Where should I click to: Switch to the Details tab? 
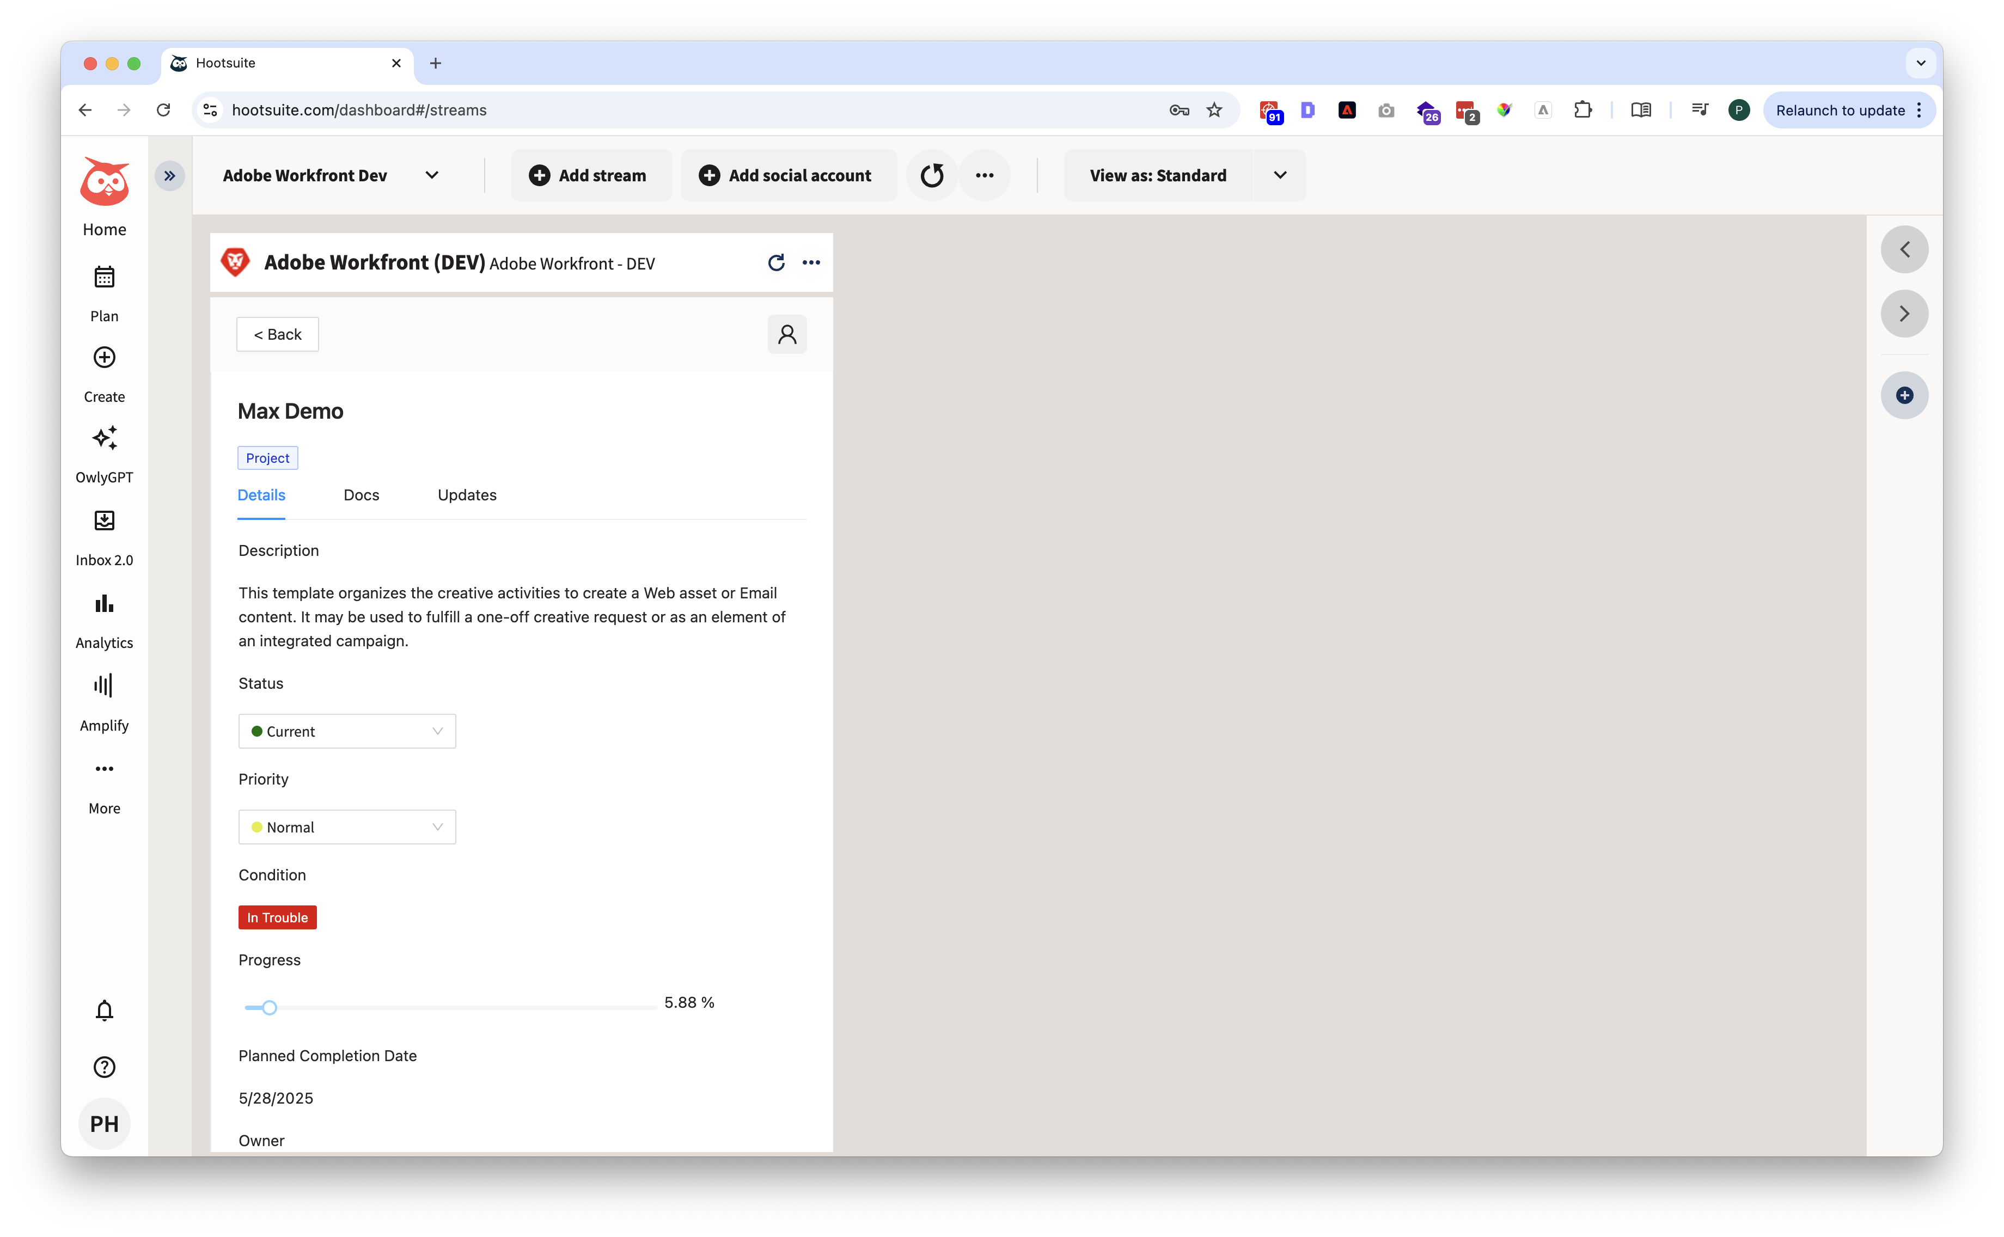261,496
